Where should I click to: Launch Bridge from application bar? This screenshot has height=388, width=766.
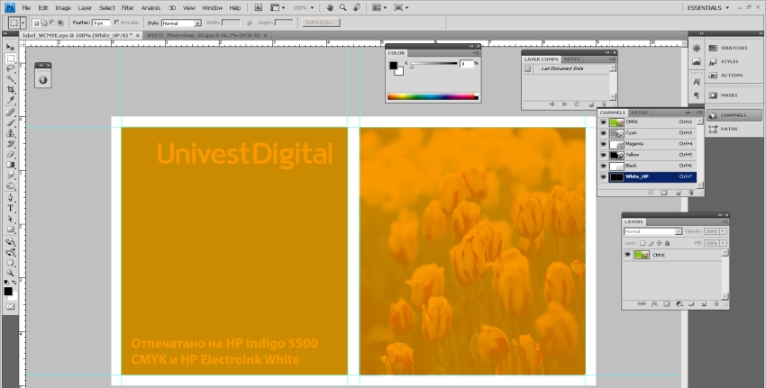(259, 7)
